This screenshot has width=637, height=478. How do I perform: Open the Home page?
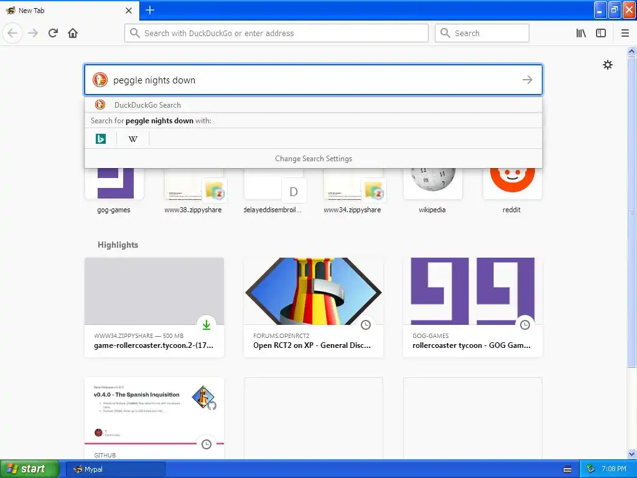[x=73, y=33]
